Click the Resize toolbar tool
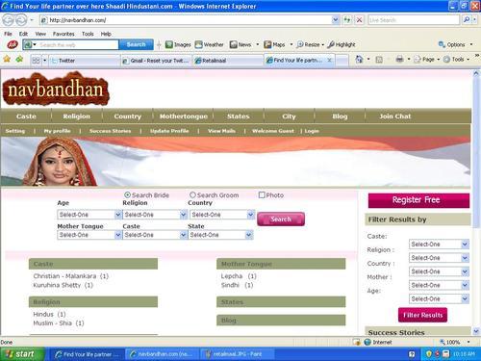The width and height of the screenshot is (481, 361). coord(309,44)
